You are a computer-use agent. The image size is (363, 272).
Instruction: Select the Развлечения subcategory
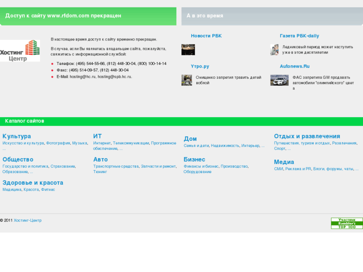345,143
